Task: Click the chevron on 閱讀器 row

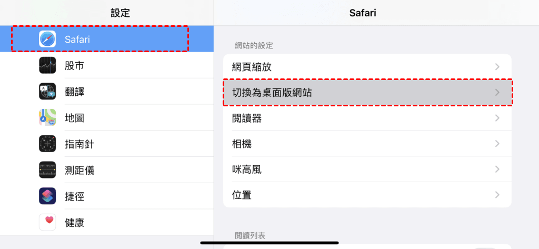Action: (x=497, y=118)
